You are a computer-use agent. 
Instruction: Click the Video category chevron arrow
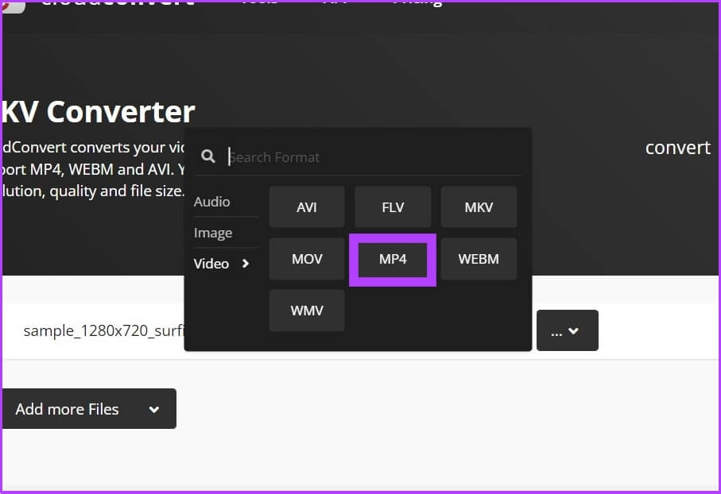[x=246, y=264]
